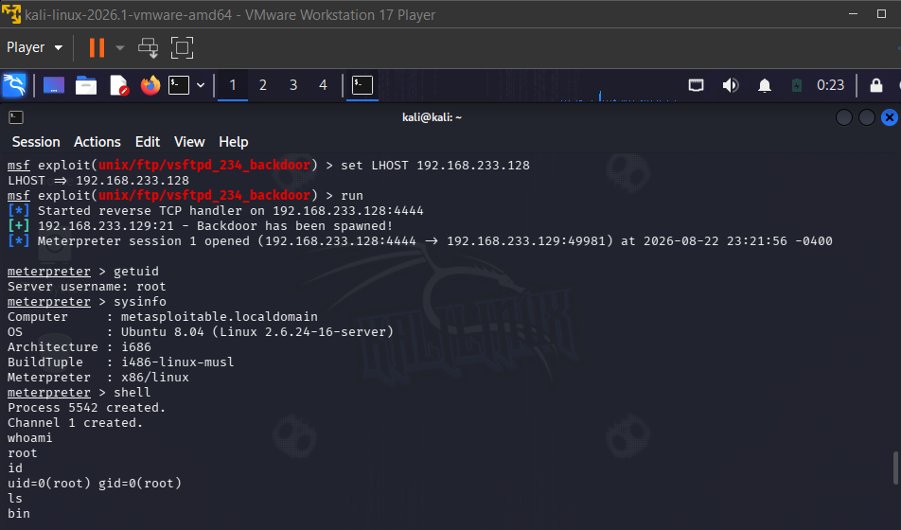Click 'metasploitable.localdomain' text

click(x=219, y=316)
